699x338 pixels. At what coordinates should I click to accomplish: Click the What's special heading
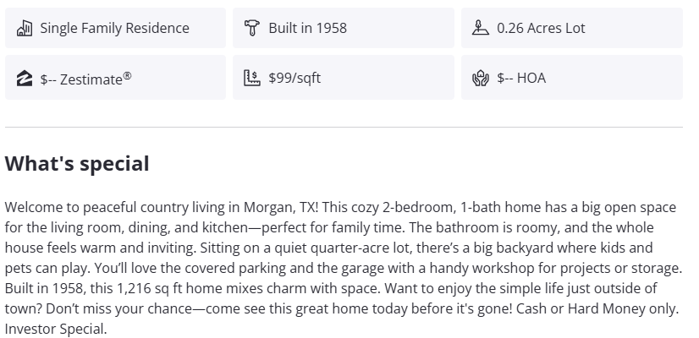point(77,164)
